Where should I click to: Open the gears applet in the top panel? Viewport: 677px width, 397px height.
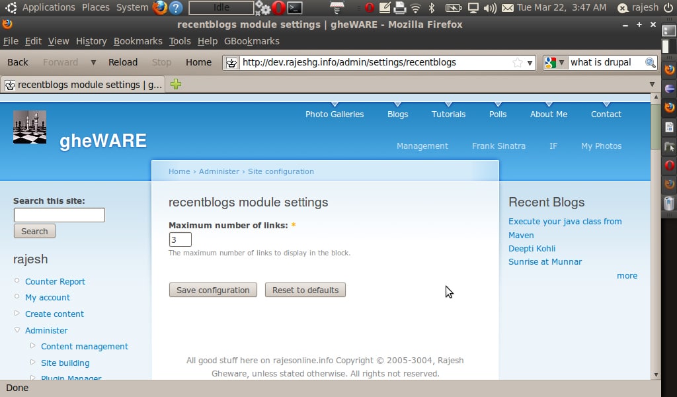(262, 7)
